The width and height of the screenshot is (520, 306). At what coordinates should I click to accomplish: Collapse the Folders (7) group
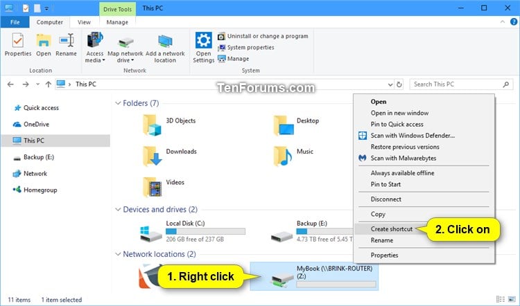pos(118,103)
